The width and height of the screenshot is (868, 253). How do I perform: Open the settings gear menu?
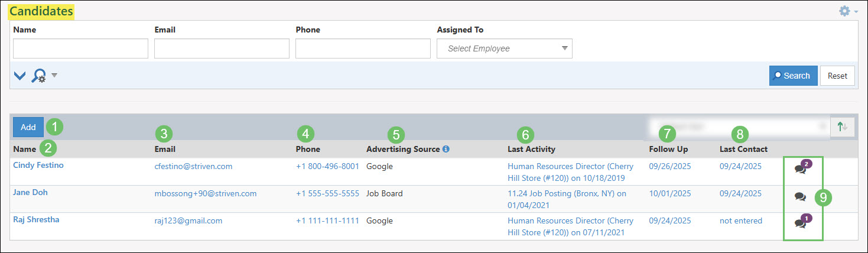845,11
